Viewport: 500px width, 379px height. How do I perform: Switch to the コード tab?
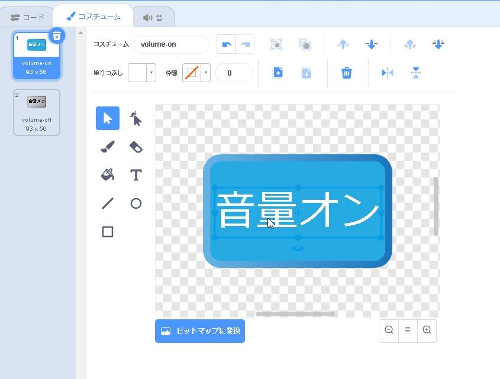pos(28,17)
